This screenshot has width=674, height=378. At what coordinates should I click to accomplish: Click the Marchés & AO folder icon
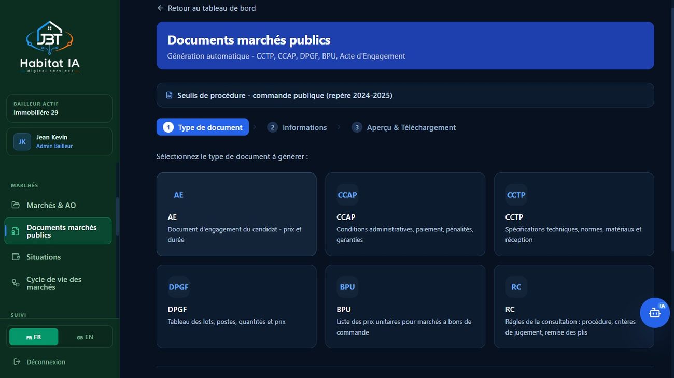tap(16, 205)
